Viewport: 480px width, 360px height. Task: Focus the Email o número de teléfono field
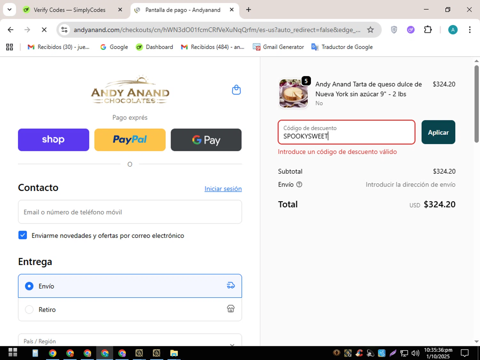130,212
